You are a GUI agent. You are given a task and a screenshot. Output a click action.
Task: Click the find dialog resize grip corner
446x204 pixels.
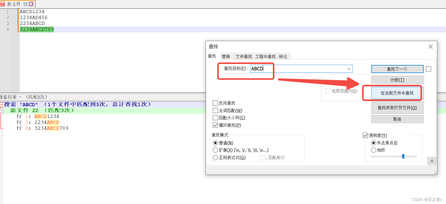[435, 173]
